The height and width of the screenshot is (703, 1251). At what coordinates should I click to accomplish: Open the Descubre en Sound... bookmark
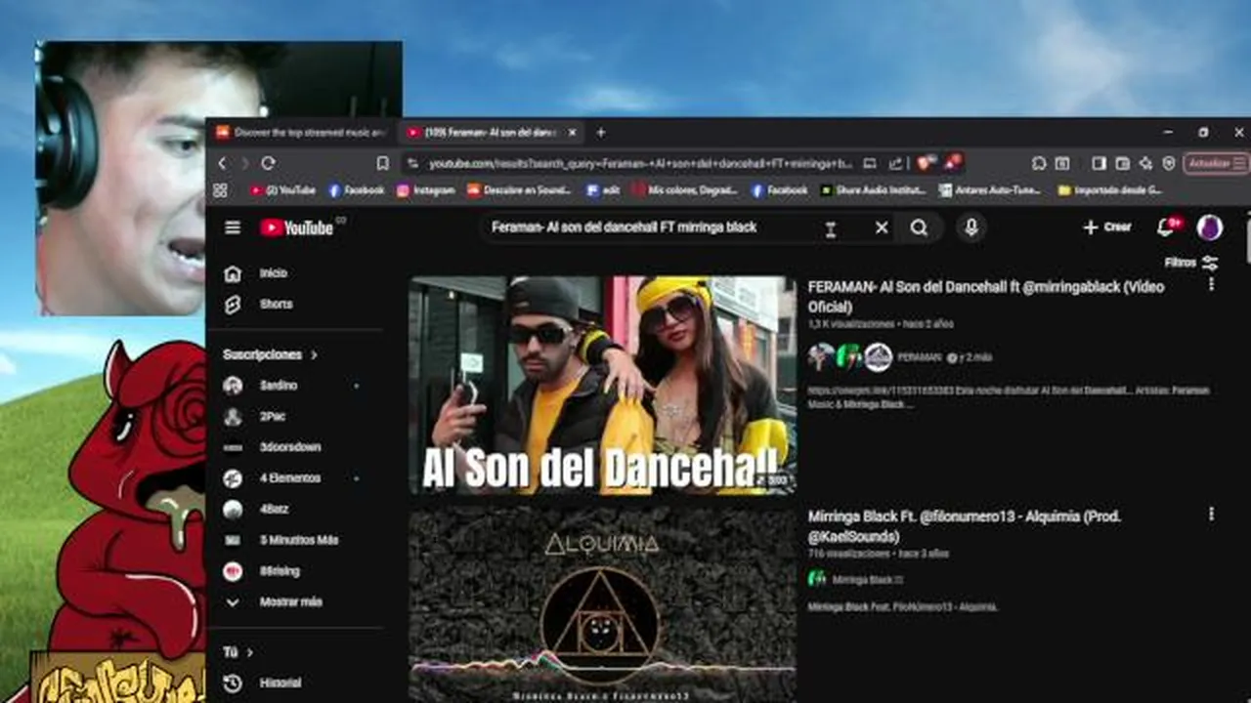click(x=519, y=190)
